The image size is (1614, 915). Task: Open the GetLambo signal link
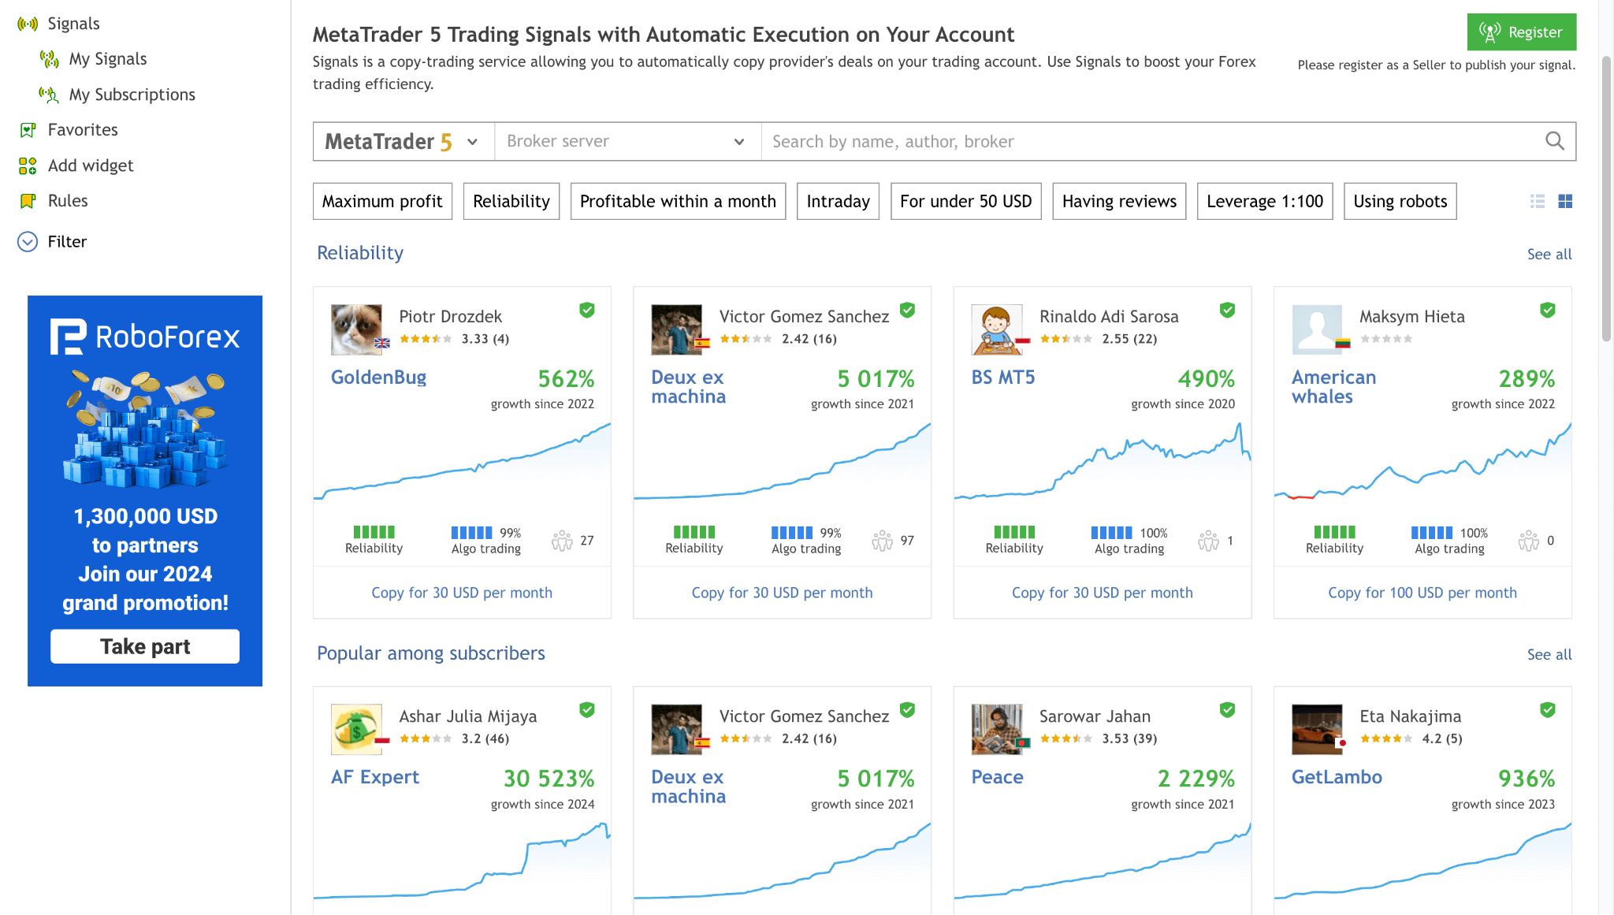[1337, 777]
